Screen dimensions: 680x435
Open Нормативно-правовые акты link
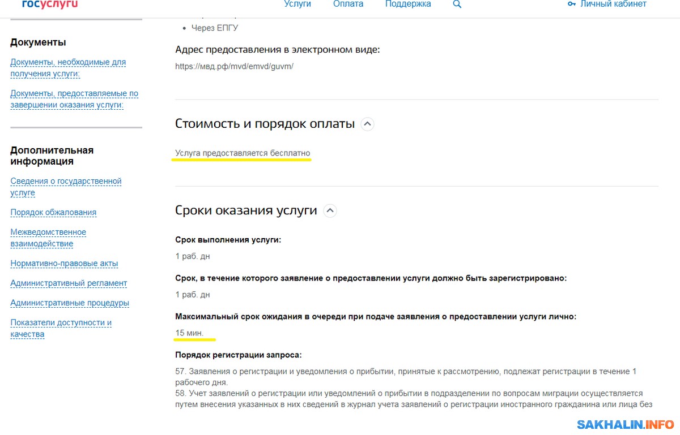coord(64,264)
